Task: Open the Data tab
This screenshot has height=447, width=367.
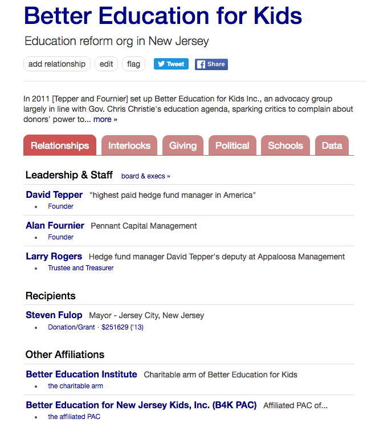Action: click(332, 145)
